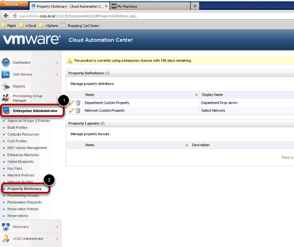Expand the Discovery menu arrow
This screenshot has width=294, height=247.
click(57, 227)
